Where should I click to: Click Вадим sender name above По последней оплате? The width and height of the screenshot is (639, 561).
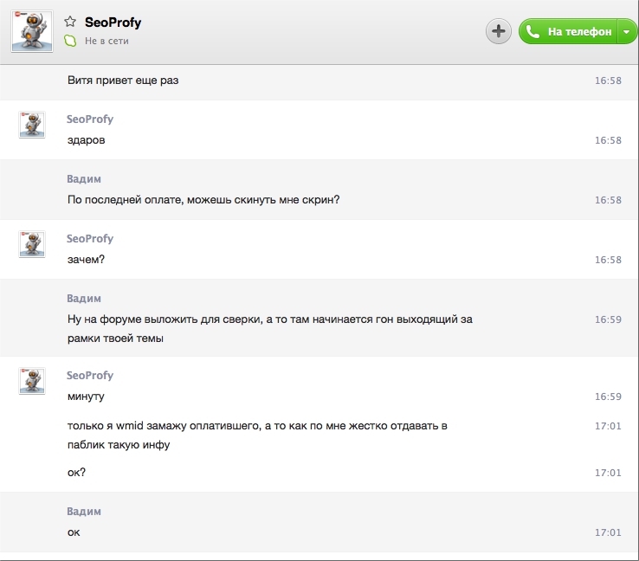click(84, 179)
